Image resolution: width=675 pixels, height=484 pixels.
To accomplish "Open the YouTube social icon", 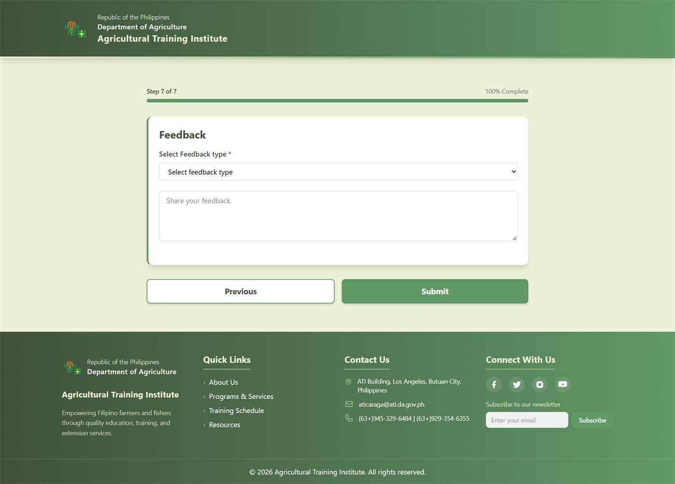I will tap(563, 384).
